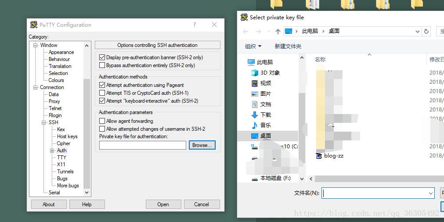Enable Allow attempted changes of username

coord(102,129)
